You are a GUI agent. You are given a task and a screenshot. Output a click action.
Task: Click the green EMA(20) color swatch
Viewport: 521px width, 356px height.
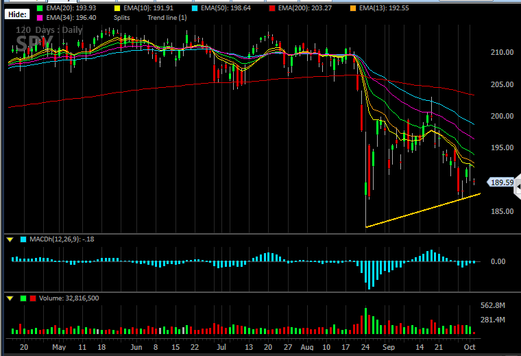point(40,8)
